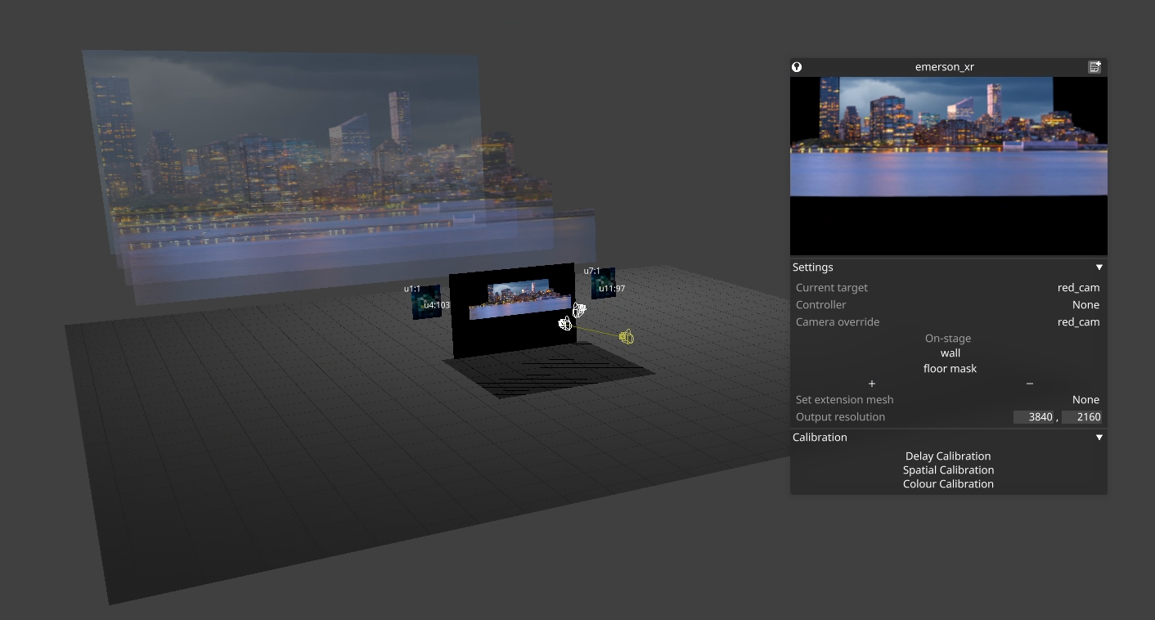1155x620 pixels.
Task: Select the upper white camera icon near wall
Action: click(x=579, y=310)
